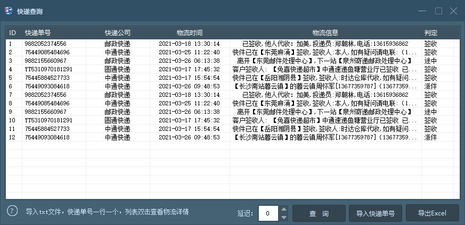Click the app logo icon in title bar
This screenshot has width=465, height=225.
click(9, 11)
